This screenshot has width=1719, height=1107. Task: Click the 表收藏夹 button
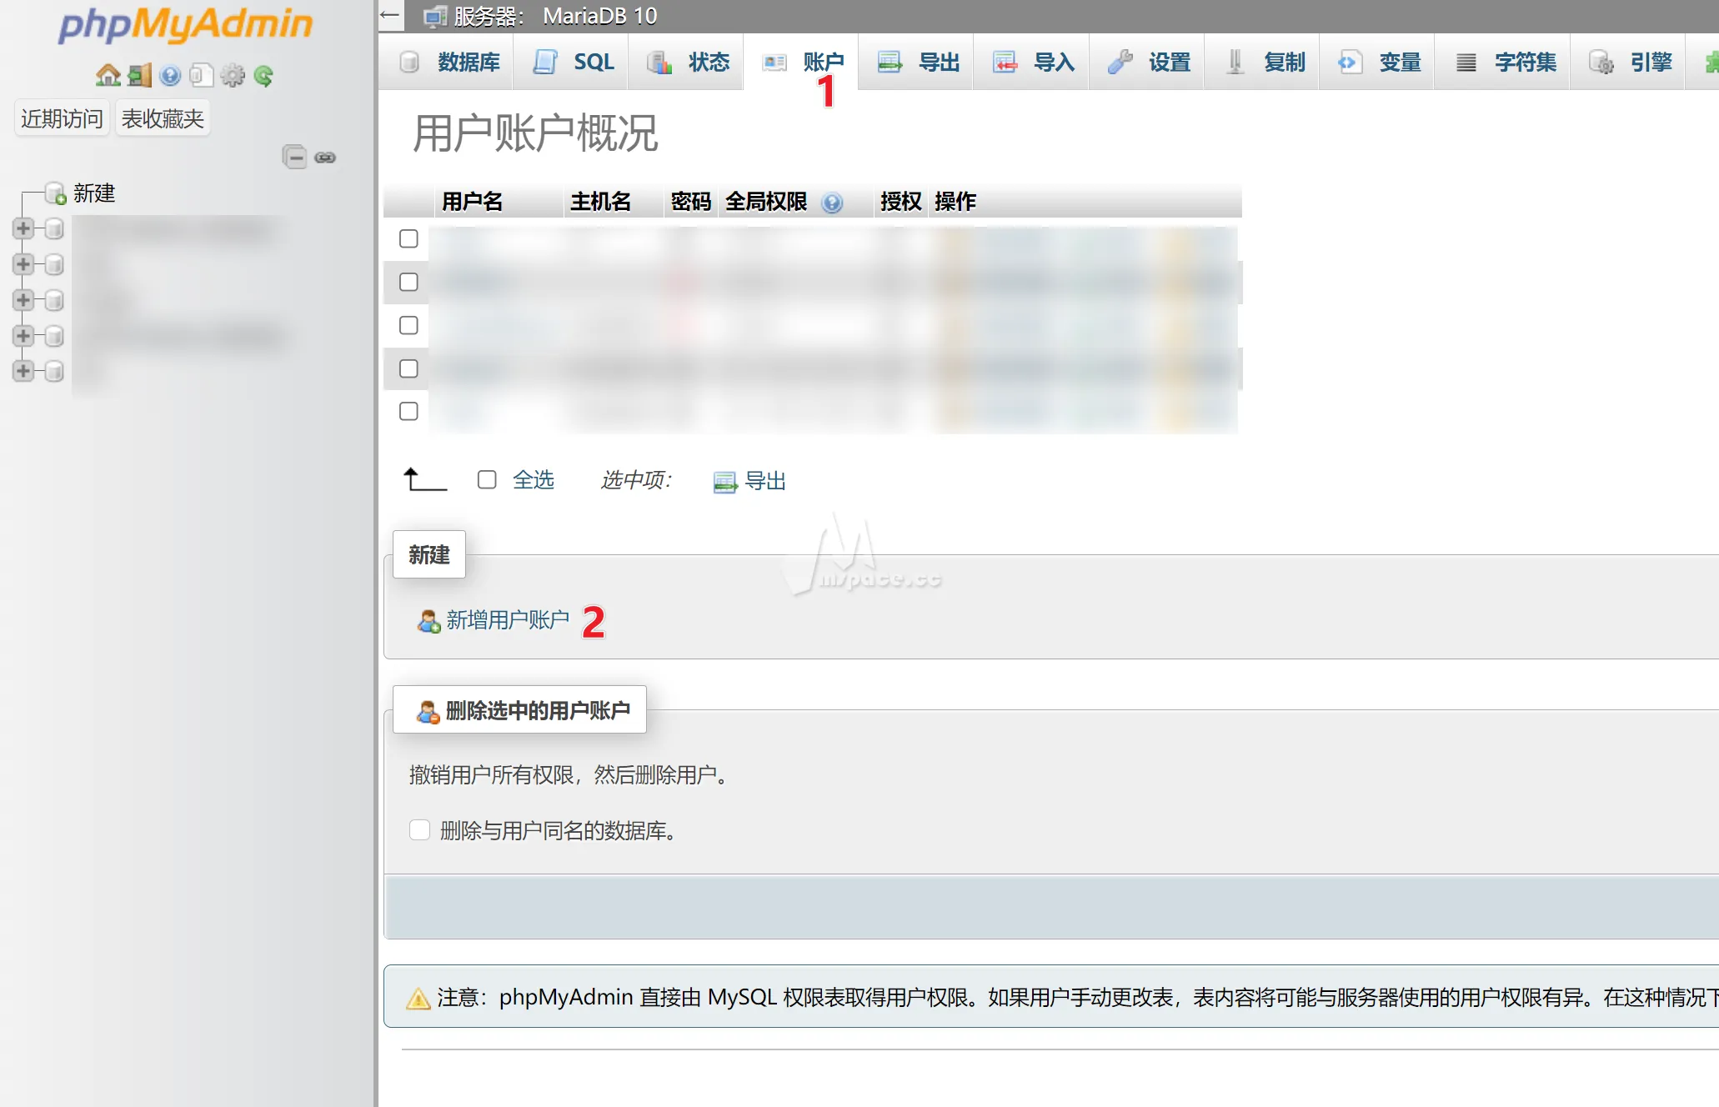tap(163, 118)
